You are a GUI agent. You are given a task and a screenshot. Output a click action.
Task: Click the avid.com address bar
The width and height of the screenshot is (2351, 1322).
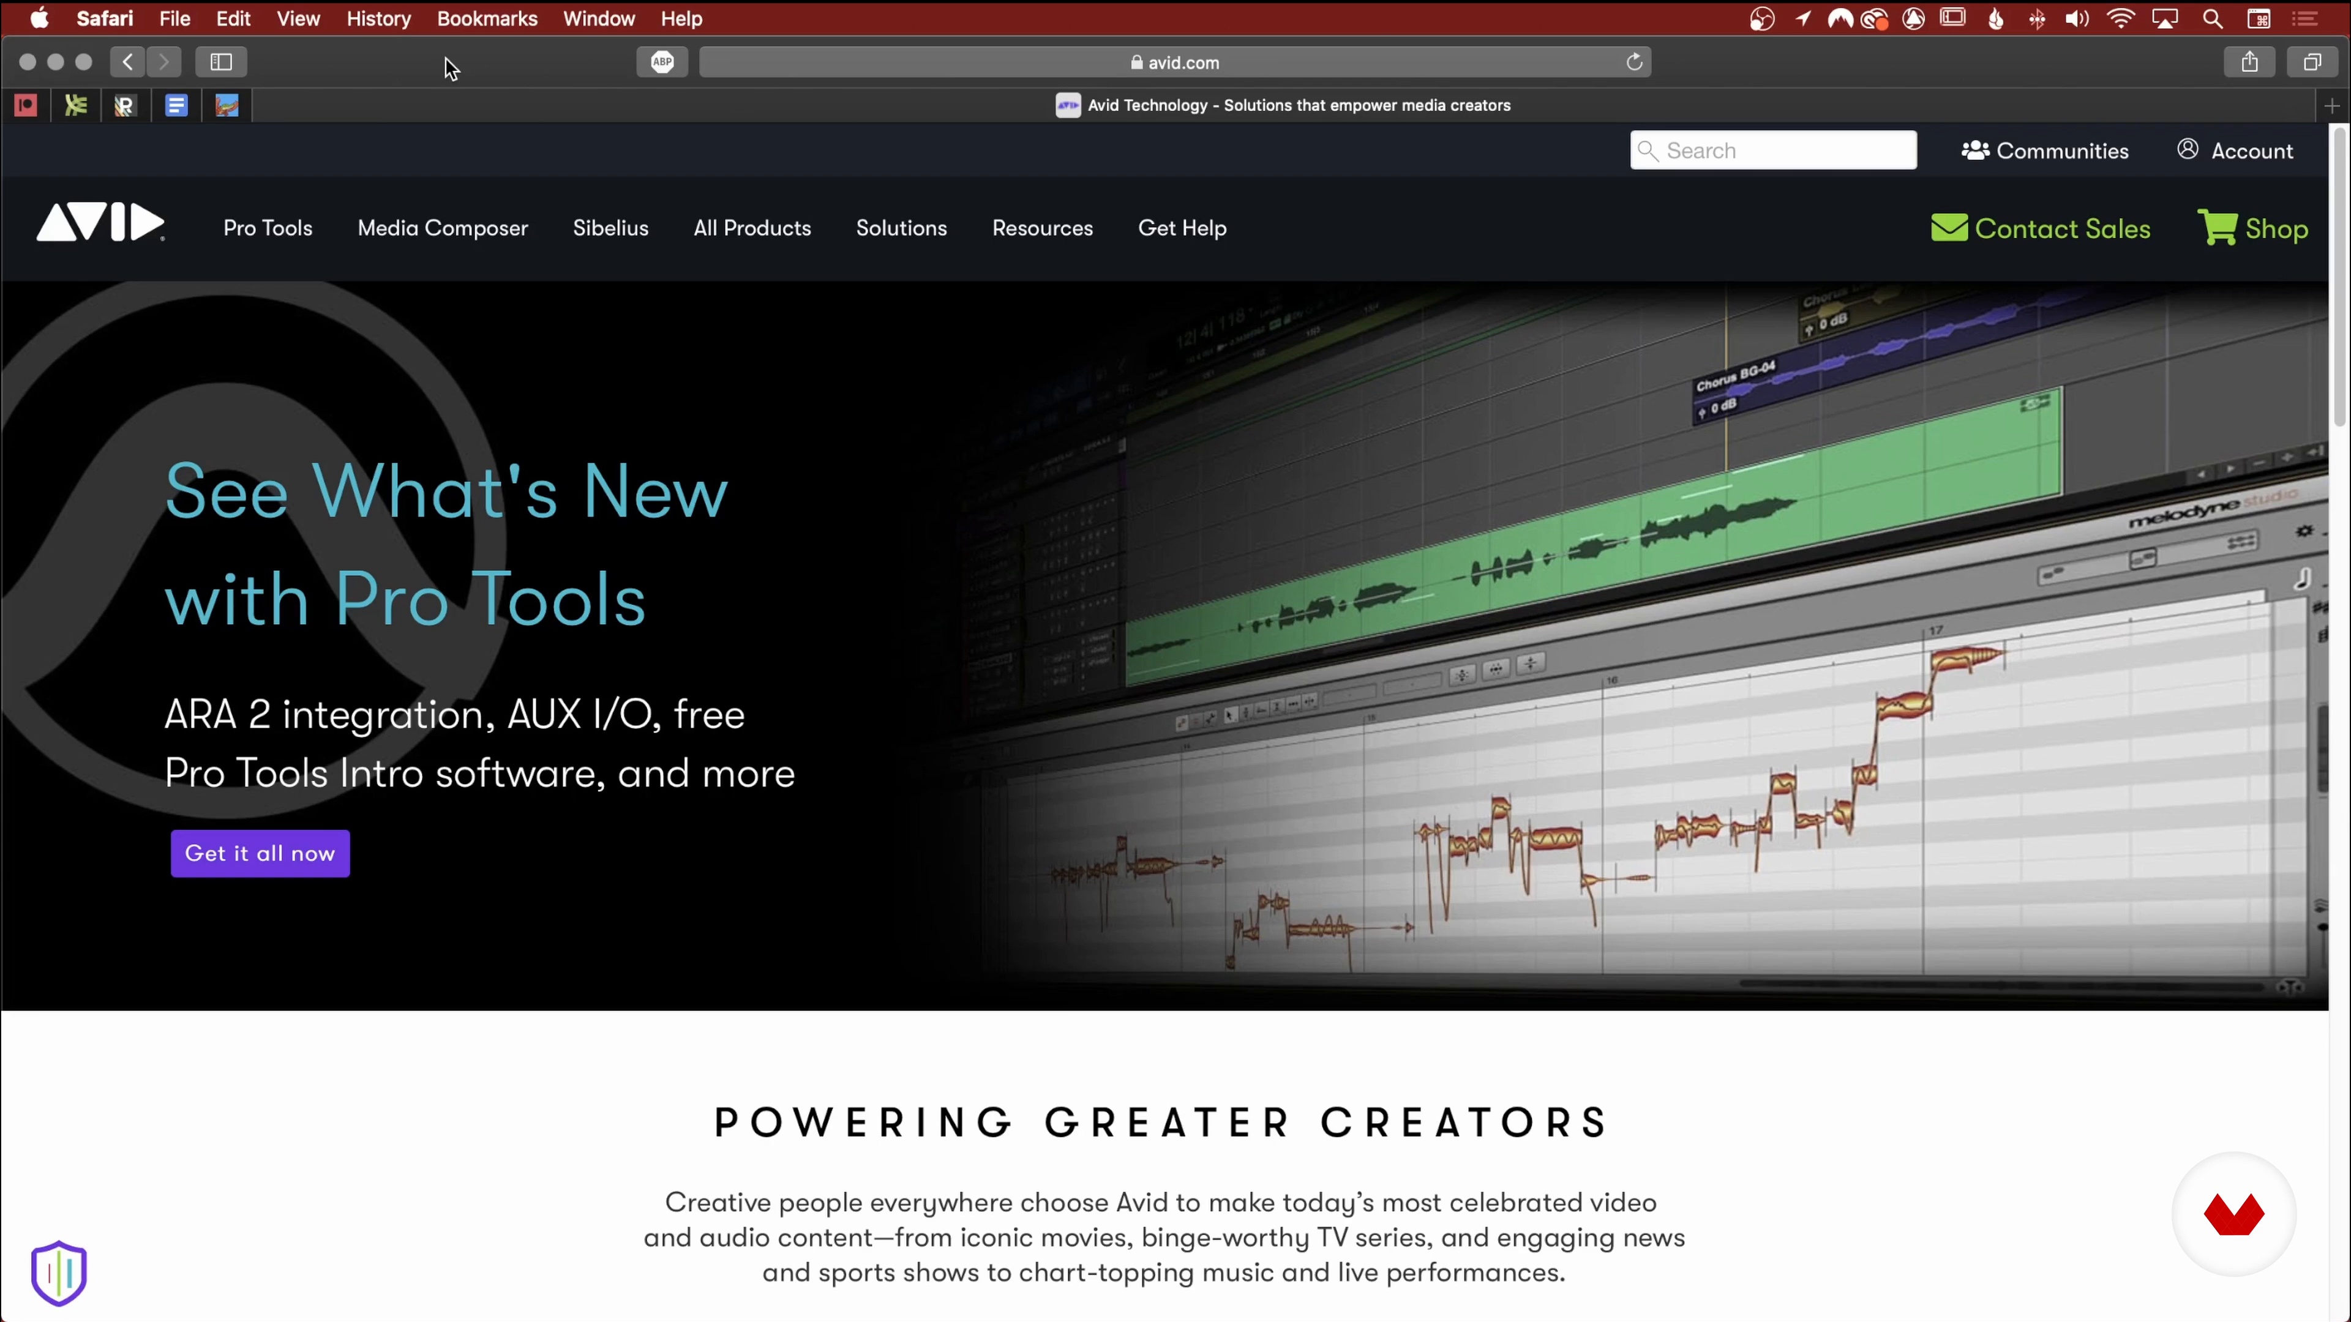coord(1175,62)
